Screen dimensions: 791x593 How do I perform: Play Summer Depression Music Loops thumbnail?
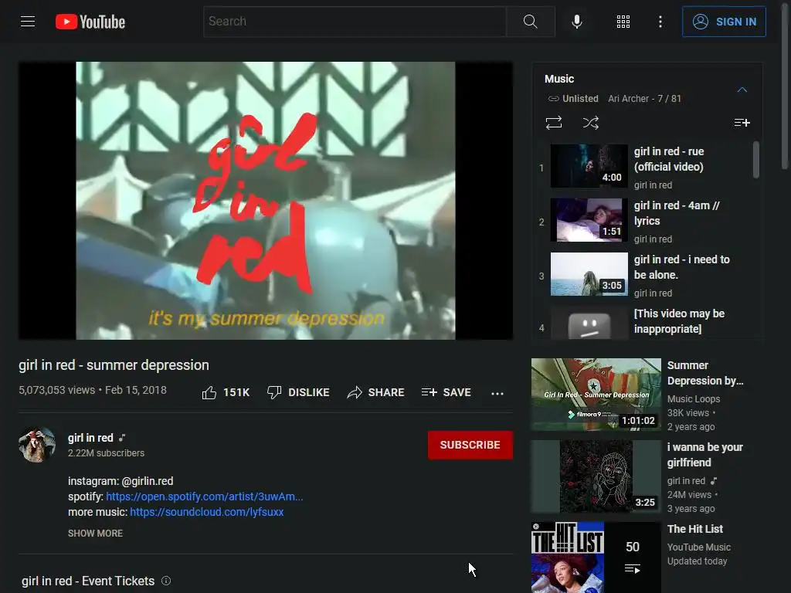click(x=596, y=395)
